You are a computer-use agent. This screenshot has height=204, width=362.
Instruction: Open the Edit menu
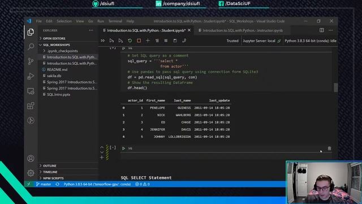[49, 21]
